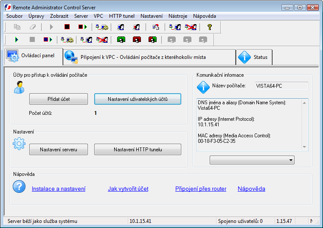Click the Název počítače field showing VISTA64-PC
The image size is (323, 228).
tap(281, 86)
